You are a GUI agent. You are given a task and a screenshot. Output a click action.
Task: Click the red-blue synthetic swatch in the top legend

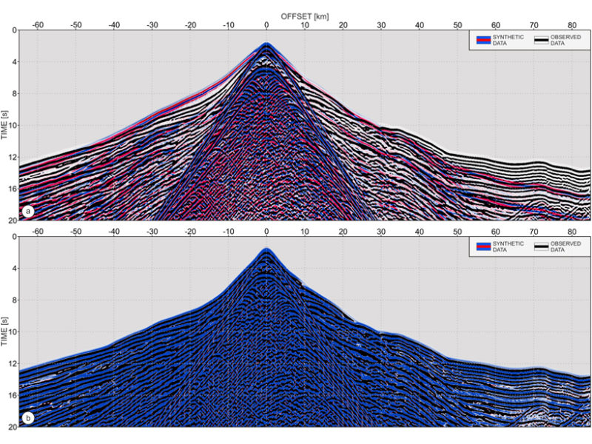pos(483,40)
